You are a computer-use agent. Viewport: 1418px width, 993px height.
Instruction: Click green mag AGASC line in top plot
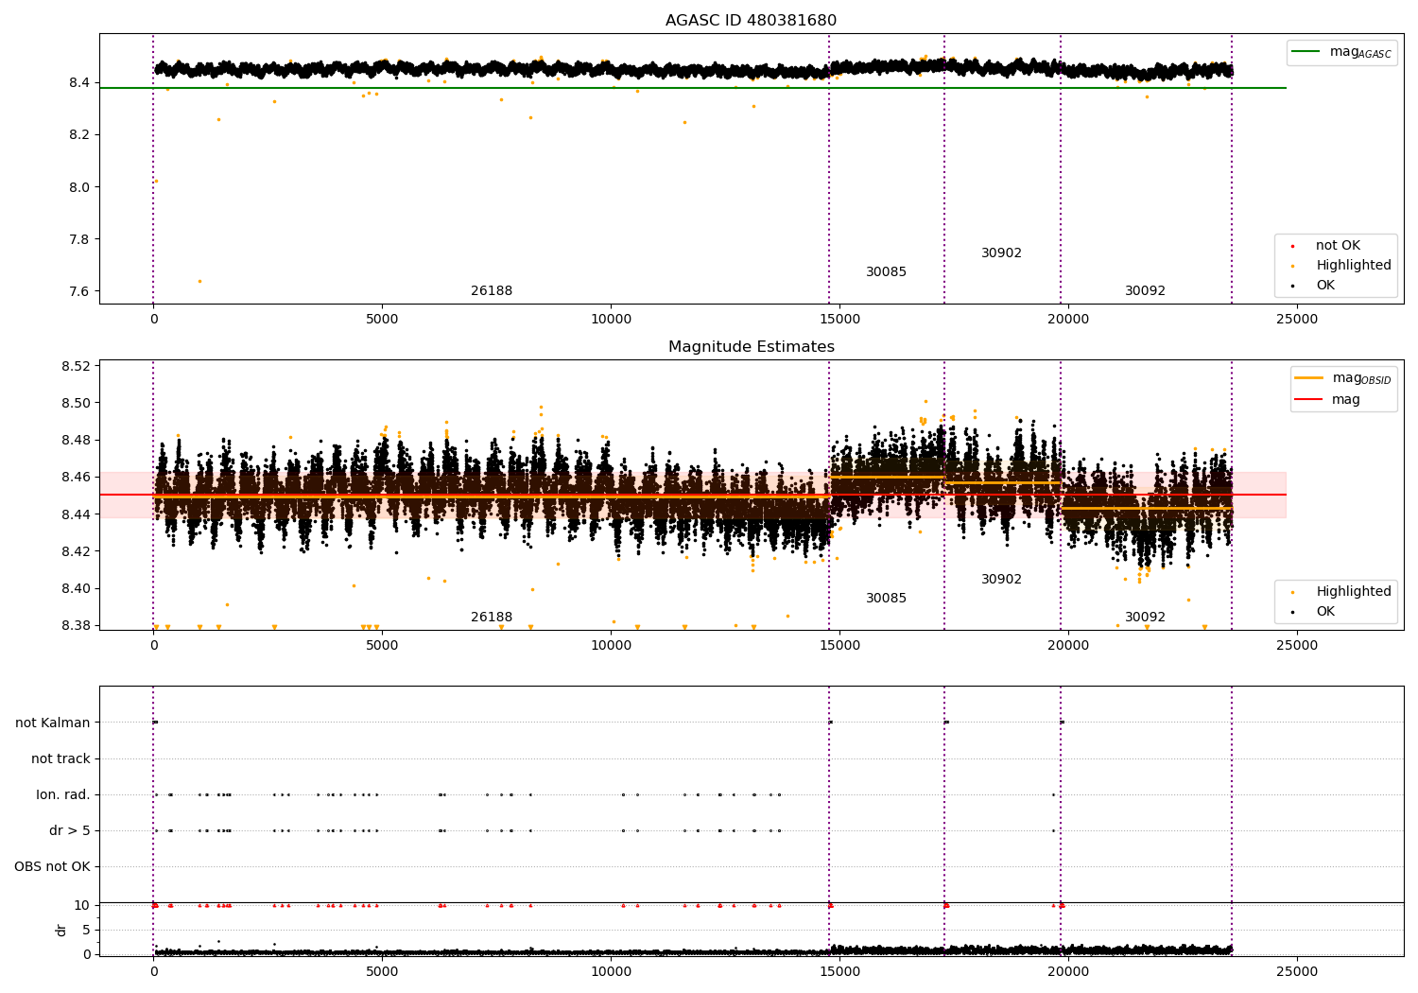click(x=693, y=88)
